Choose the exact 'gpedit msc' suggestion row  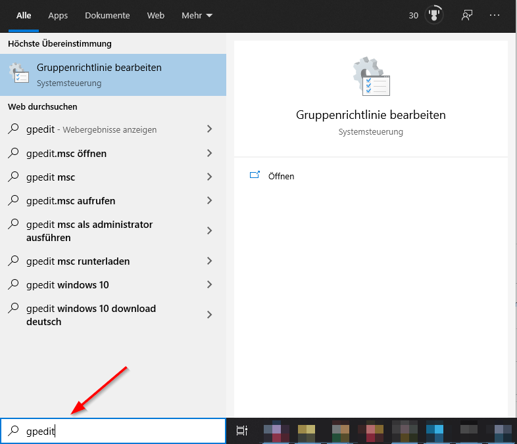[113, 177]
